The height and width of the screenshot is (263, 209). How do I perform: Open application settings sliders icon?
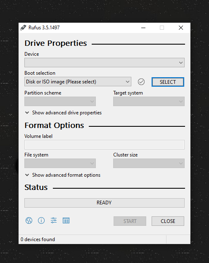[x=54, y=220]
